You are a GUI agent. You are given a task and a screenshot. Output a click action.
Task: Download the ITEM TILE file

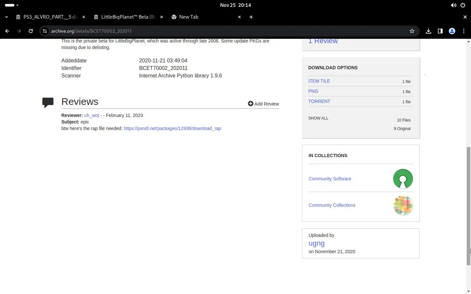click(x=319, y=81)
